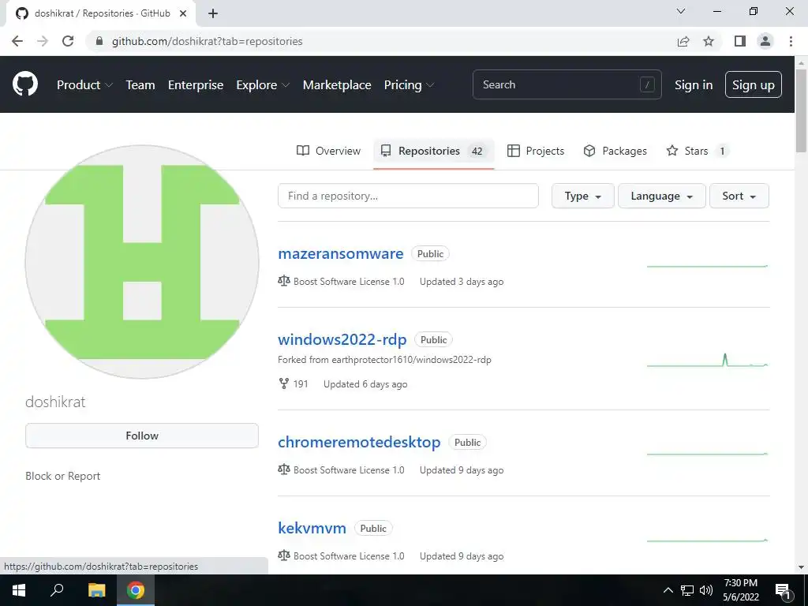Click the GitHub Octocat logo
Image resolution: width=808 pixels, height=606 pixels.
[x=25, y=84]
